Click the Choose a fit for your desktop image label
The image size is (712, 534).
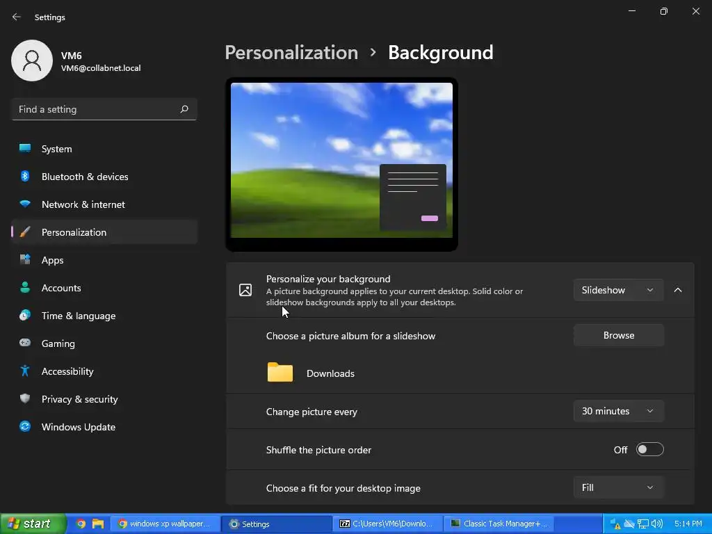[x=343, y=488]
